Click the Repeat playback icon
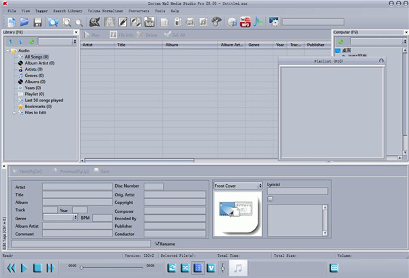This screenshot has width=409, height=278. point(172,268)
